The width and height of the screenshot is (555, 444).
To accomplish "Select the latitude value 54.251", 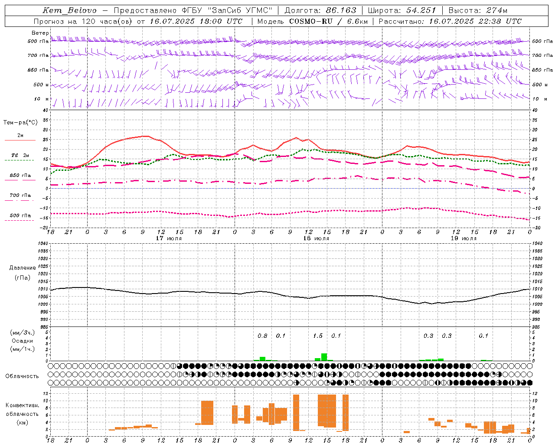I will pos(421,10).
